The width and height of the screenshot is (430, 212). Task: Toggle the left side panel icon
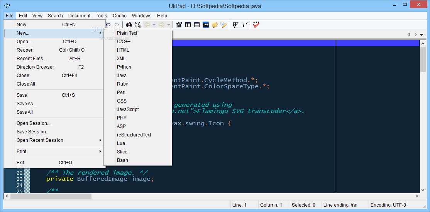coord(188,25)
